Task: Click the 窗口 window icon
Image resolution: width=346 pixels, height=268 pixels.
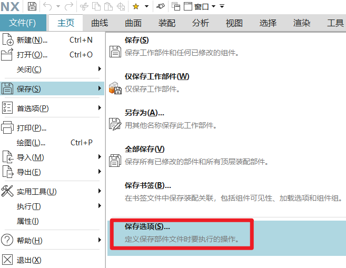Action: pyautogui.click(x=188, y=7)
